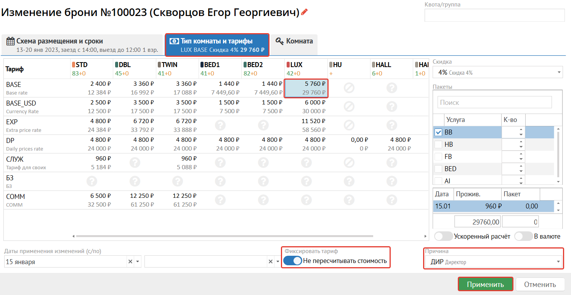Click the HU DP price cell '0,00 ₽'
Screen dimensions: 571x295
(349, 144)
